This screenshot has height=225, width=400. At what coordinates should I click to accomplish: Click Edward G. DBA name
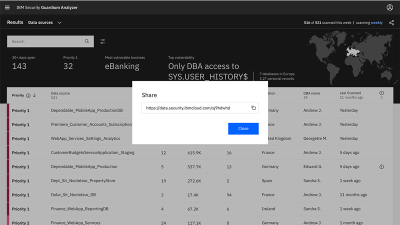tap(313, 166)
